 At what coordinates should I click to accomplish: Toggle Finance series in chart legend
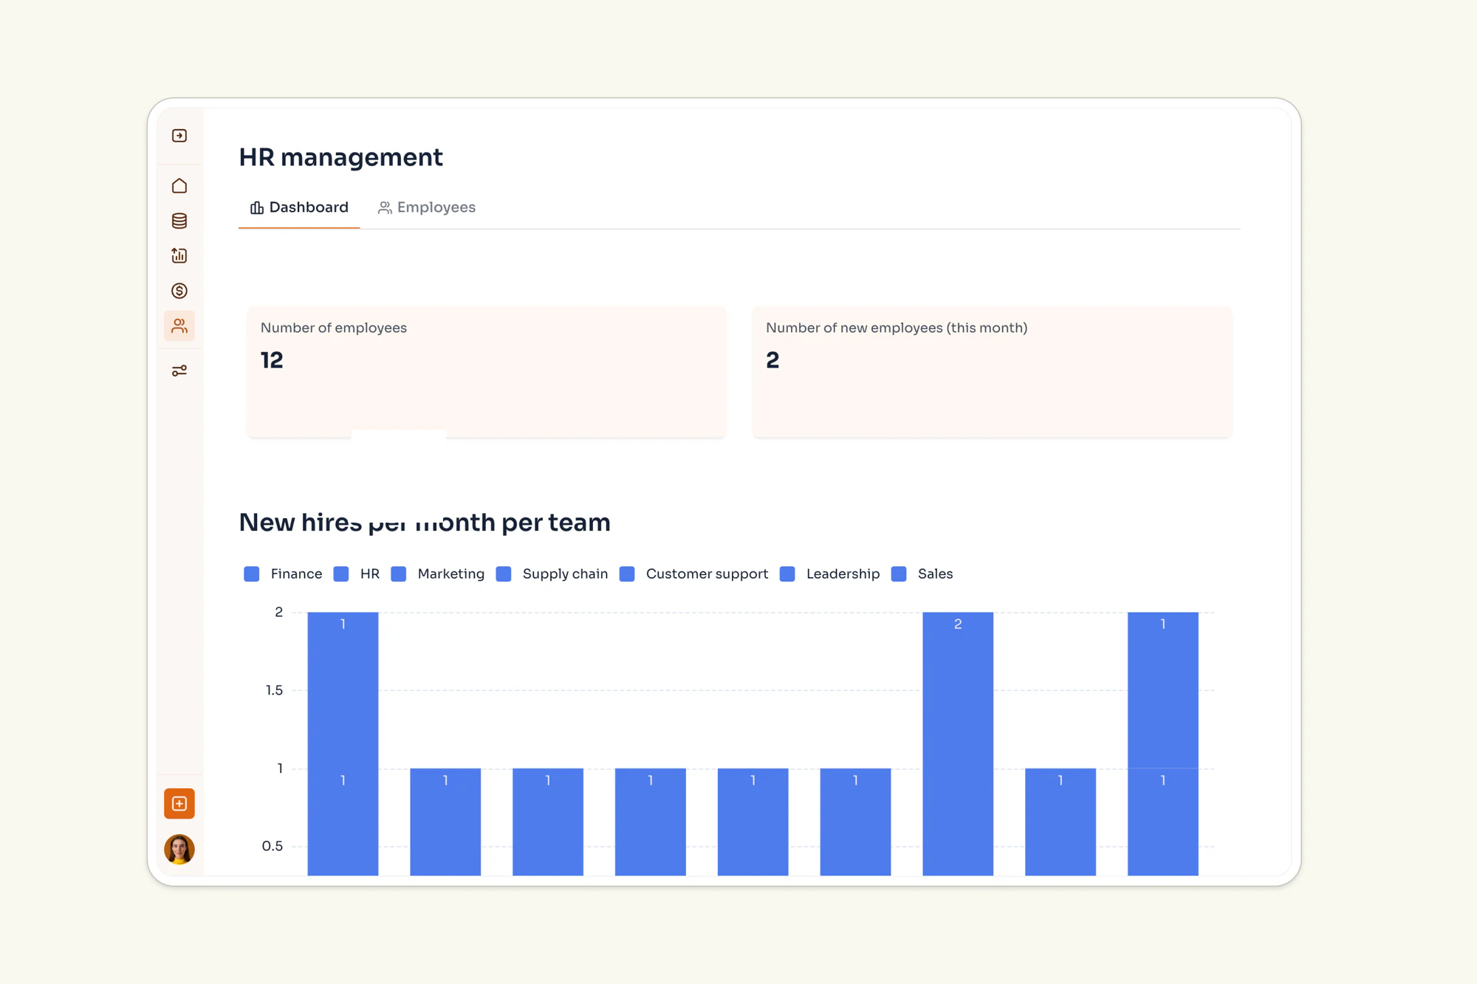click(283, 574)
